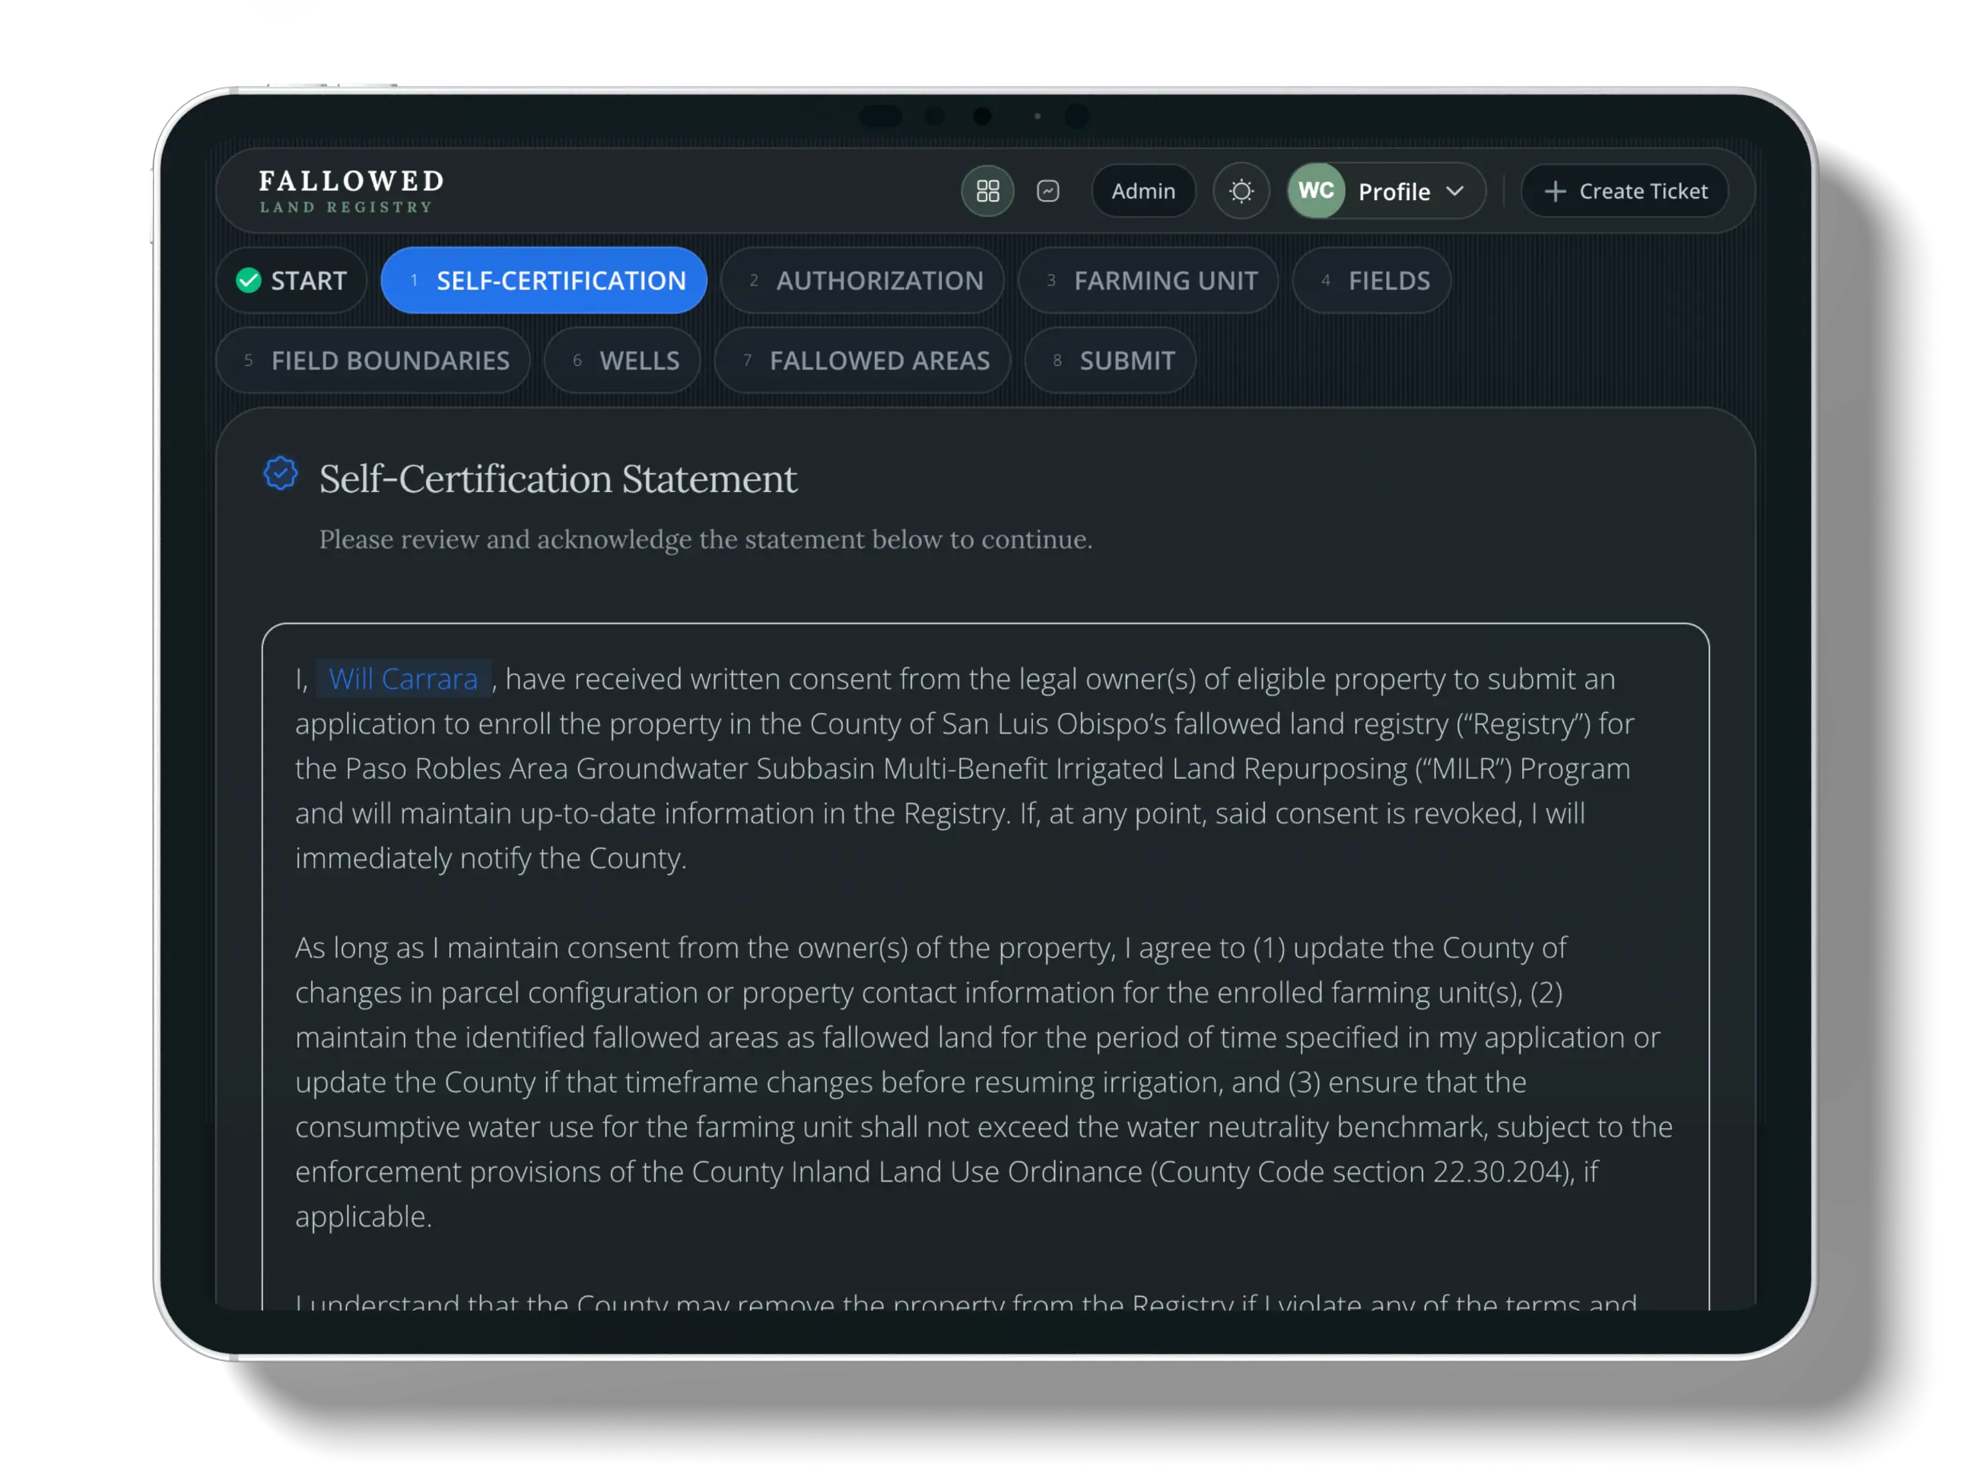Click the Fallowed Land Registry logo
The width and height of the screenshot is (1977, 1475).
pos(350,190)
